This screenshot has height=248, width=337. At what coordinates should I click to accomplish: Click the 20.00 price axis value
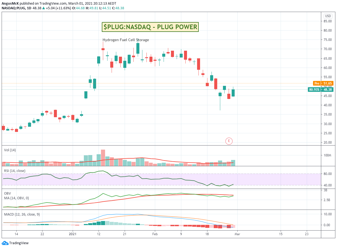click(x=327, y=142)
